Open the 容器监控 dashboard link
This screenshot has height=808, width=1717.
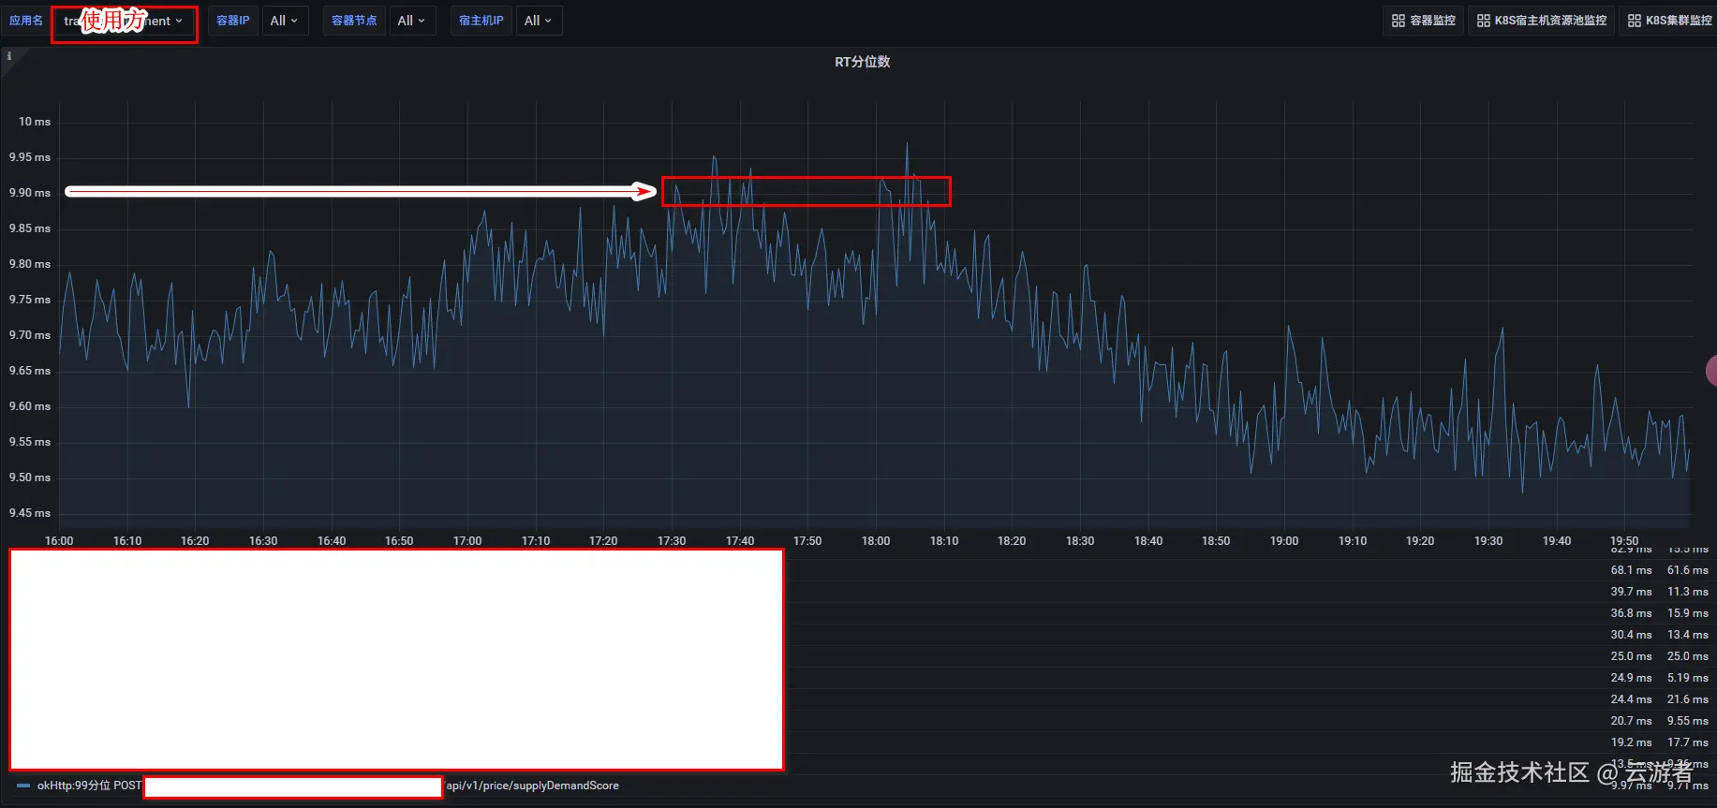1432,21
